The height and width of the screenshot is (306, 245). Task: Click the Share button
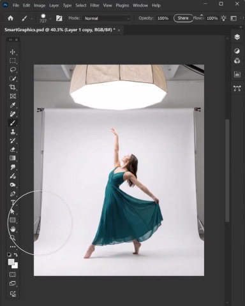pos(183,18)
